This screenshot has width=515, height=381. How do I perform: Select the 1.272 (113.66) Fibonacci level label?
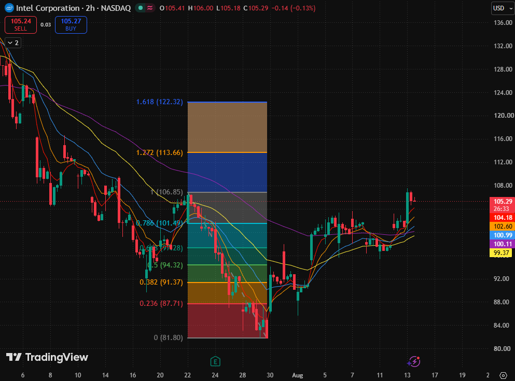[159, 152]
